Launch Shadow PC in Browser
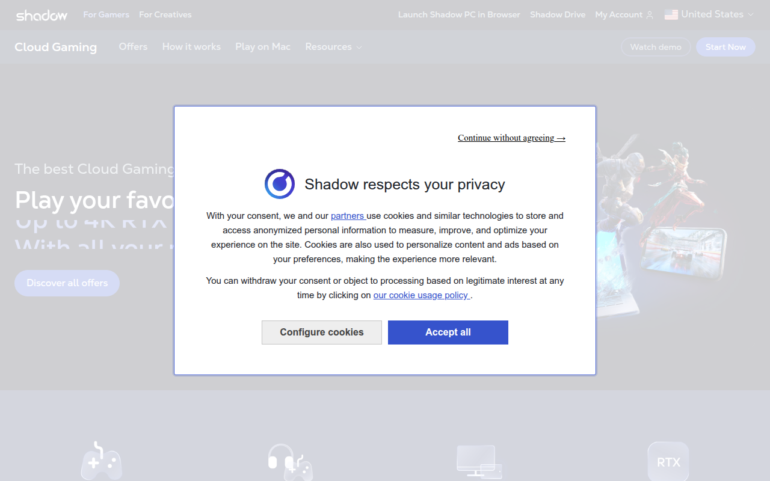Screen dimensions: 770x481 459,14
